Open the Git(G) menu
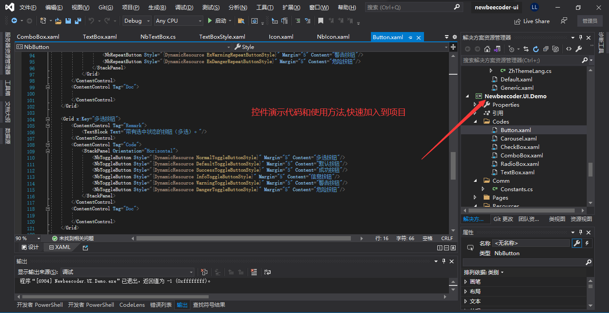This screenshot has width=609, height=313. coord(106,8)
